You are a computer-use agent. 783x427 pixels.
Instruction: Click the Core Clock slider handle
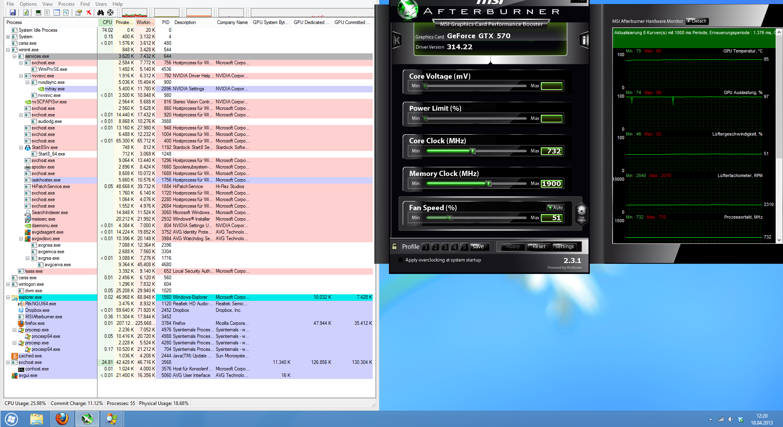click(473, 151)
